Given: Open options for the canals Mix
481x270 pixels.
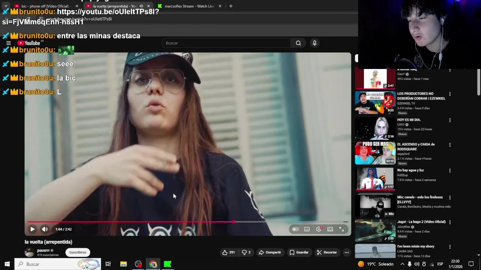Looking at the screenshot, I should point(450,198).
